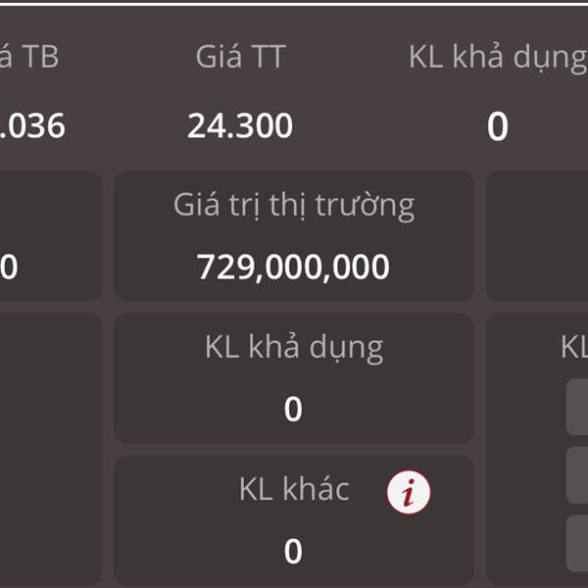Viewport: 588px width, 588px height.
Task: Select the KL khả dụng card label
Action: (294, 349)
